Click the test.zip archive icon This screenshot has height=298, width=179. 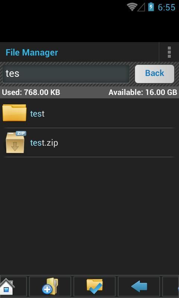tap(16, 142)
